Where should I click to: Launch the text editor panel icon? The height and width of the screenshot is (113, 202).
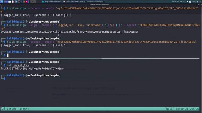[13, 2]
